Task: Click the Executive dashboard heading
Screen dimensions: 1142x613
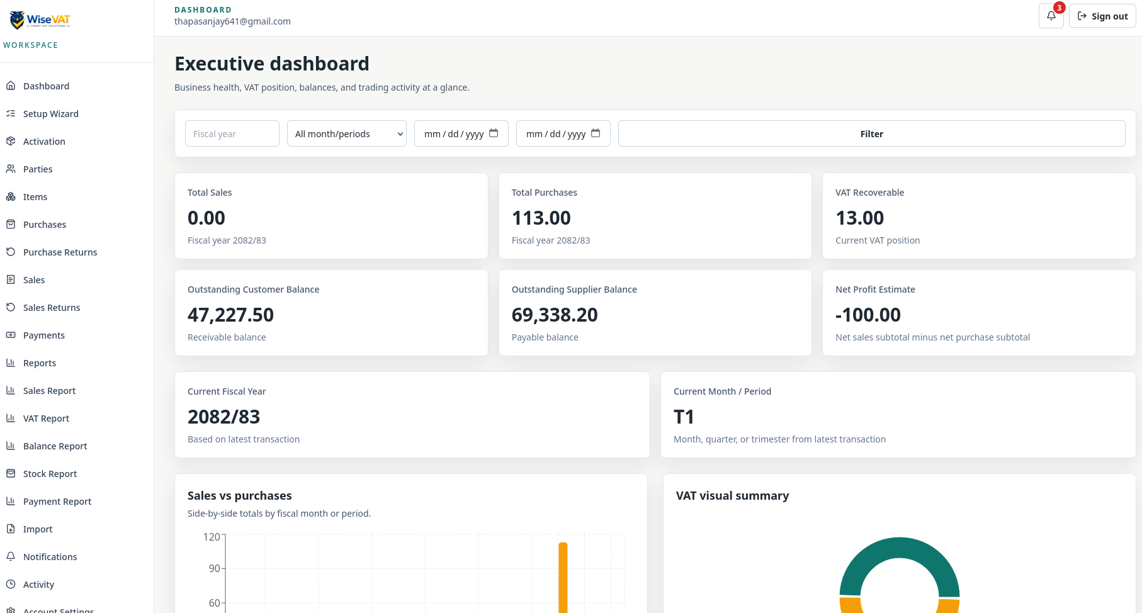Action: (x=272, y=64)
